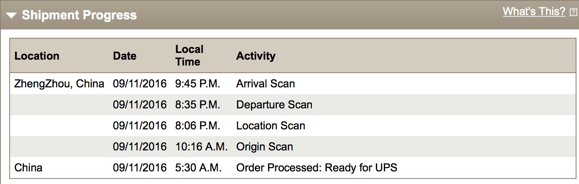Select the ZhengZhou, China location cell

point(59,84)
